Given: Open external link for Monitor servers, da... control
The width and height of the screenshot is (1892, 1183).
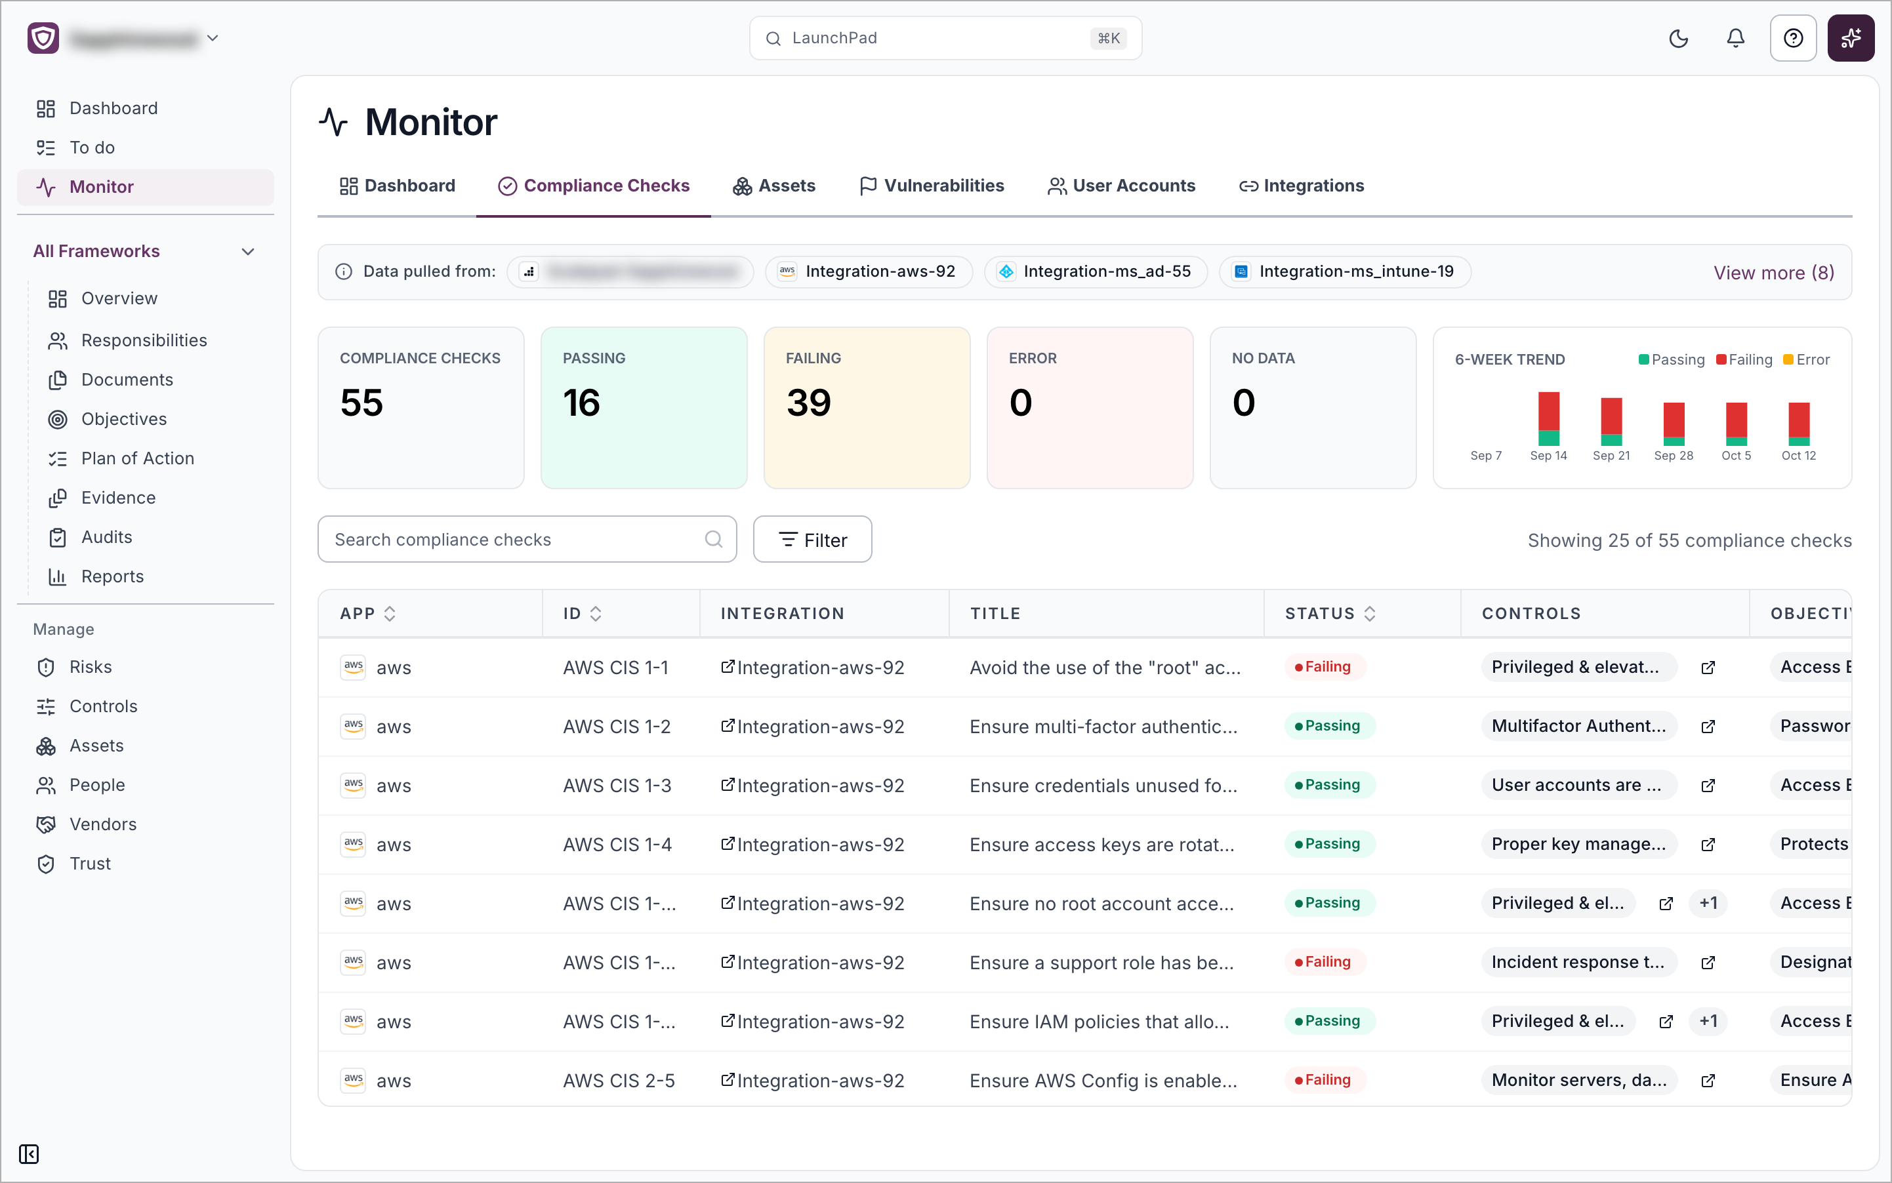Looking at the screenshot, I should (x=1708, y=1081).
